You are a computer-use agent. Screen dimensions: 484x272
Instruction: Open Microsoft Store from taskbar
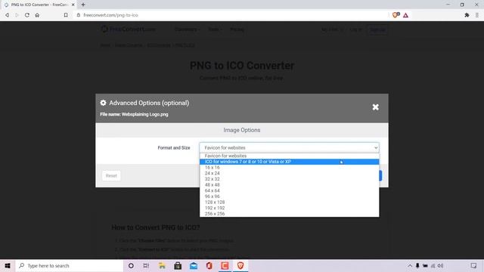click(x=178, y=265)
